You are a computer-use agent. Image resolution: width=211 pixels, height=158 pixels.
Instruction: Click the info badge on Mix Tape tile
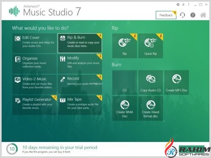tap(100, 97)
